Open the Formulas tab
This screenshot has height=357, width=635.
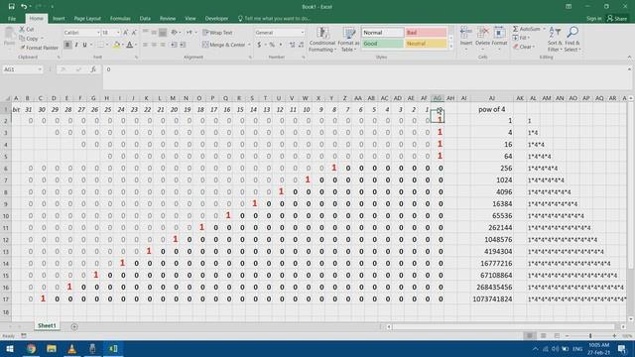[x=120, y=19]
